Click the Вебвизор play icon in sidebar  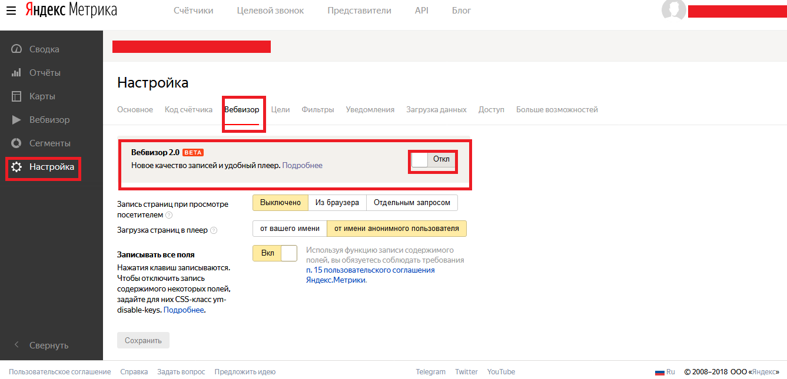click(x=16, y=120)
